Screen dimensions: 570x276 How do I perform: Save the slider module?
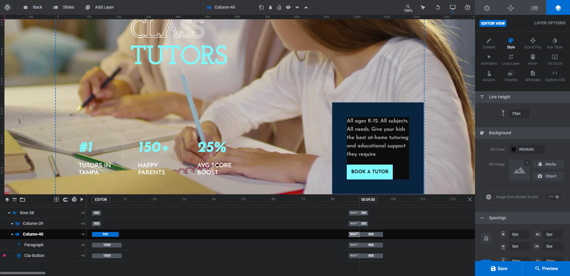[499, 269]
